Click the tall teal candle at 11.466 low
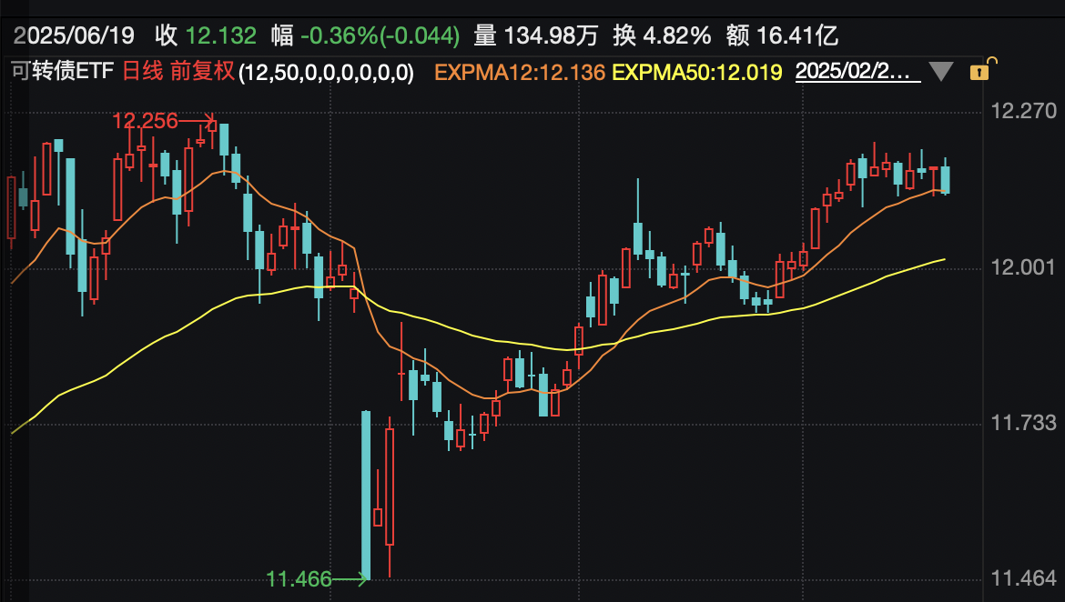Viewport: 1065px width, 602px height. click(366, 495)
